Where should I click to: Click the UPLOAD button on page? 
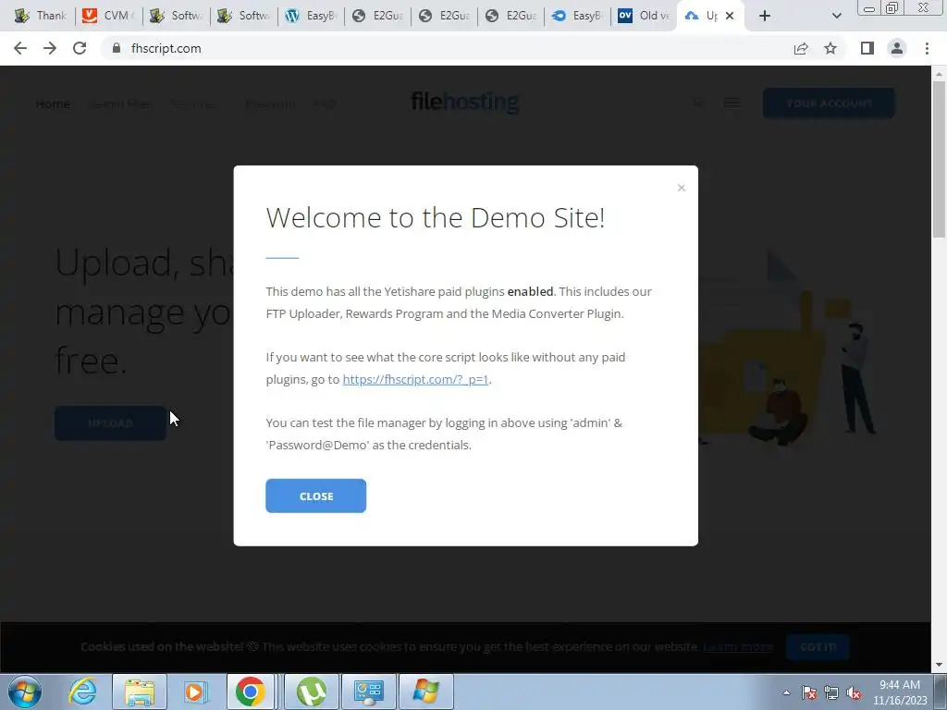tap(110, 423)
